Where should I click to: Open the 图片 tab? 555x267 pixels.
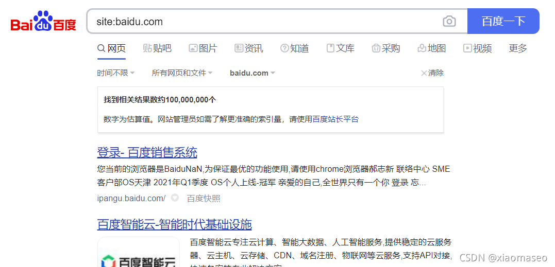point(203,48)
